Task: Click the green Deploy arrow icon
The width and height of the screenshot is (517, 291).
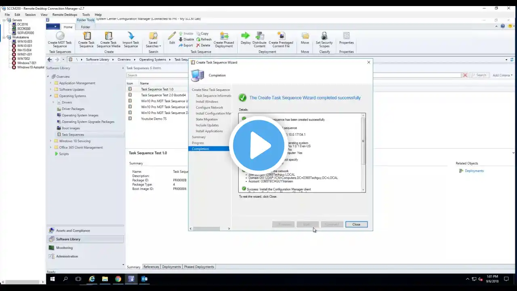Action: tap(245, 36)
